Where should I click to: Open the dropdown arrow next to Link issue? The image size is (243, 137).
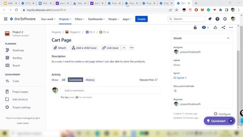124,48
